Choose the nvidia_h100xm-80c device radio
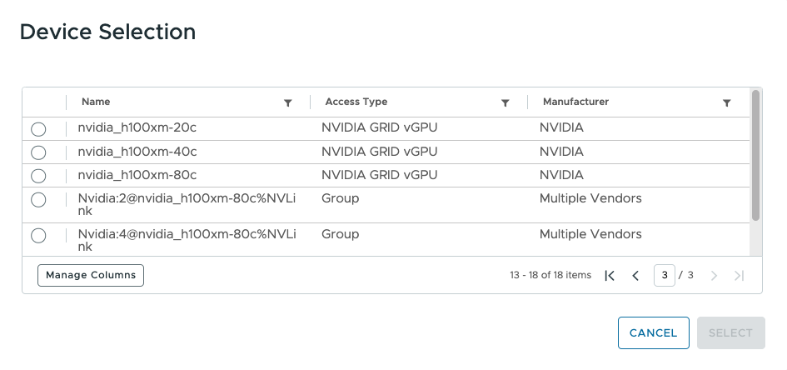Viewport: 787px width, 370px height. tap(38, 176)
